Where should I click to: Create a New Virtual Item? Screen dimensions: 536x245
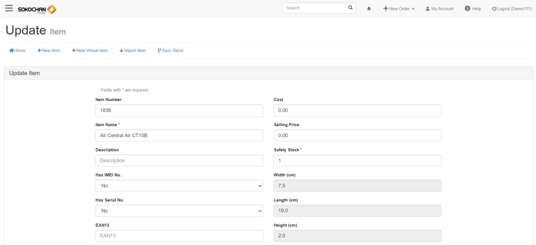click(90, 51)
